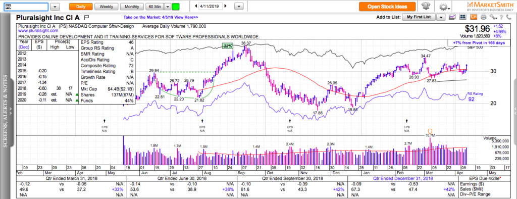Toggle the orange pattern recognition icon

(x=474, y=17)
